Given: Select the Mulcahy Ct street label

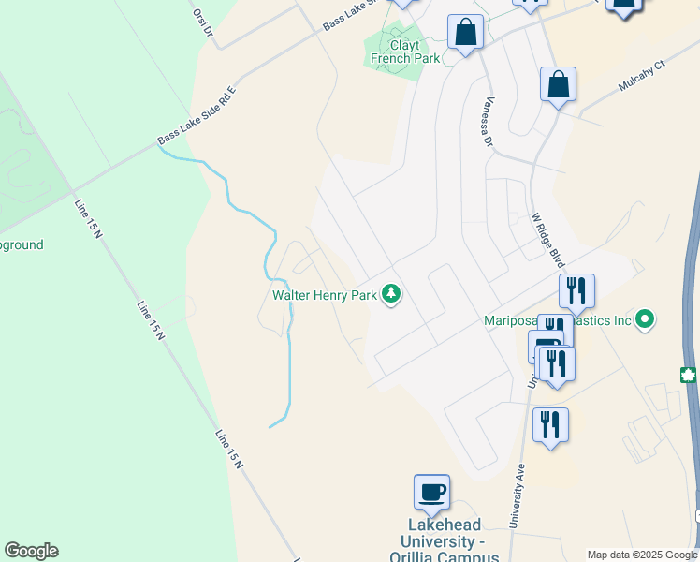Looking at the screenshot, I should (642, 76).
